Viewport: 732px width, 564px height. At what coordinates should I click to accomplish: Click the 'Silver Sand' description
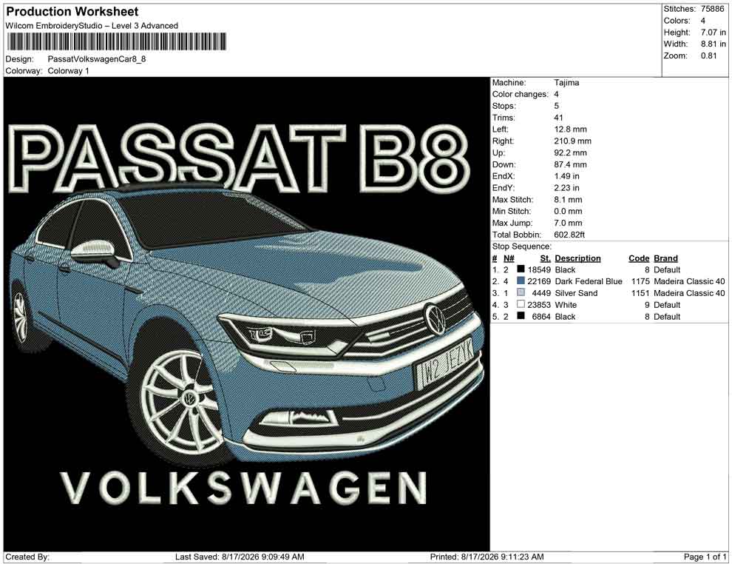point(575,293)
